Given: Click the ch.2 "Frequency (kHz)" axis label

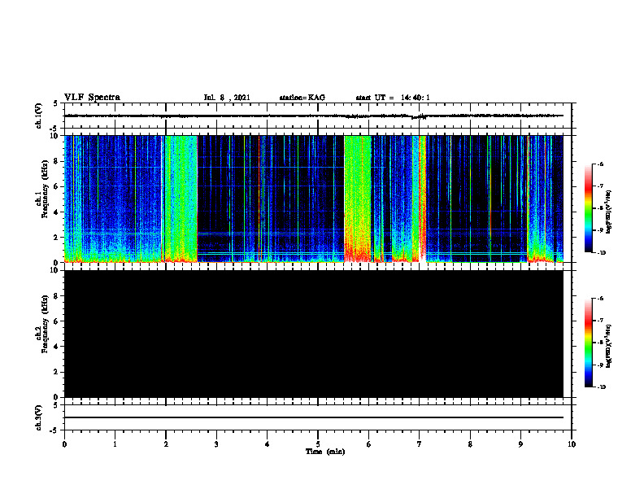Looking at the screenshot, I should pyautogui.click(x=45, y=324).
